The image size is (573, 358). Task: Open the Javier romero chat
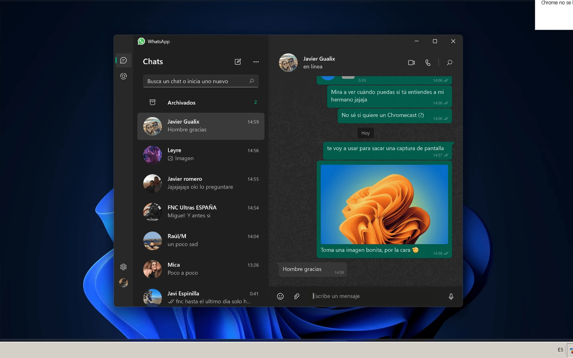(x=201, y=183)
